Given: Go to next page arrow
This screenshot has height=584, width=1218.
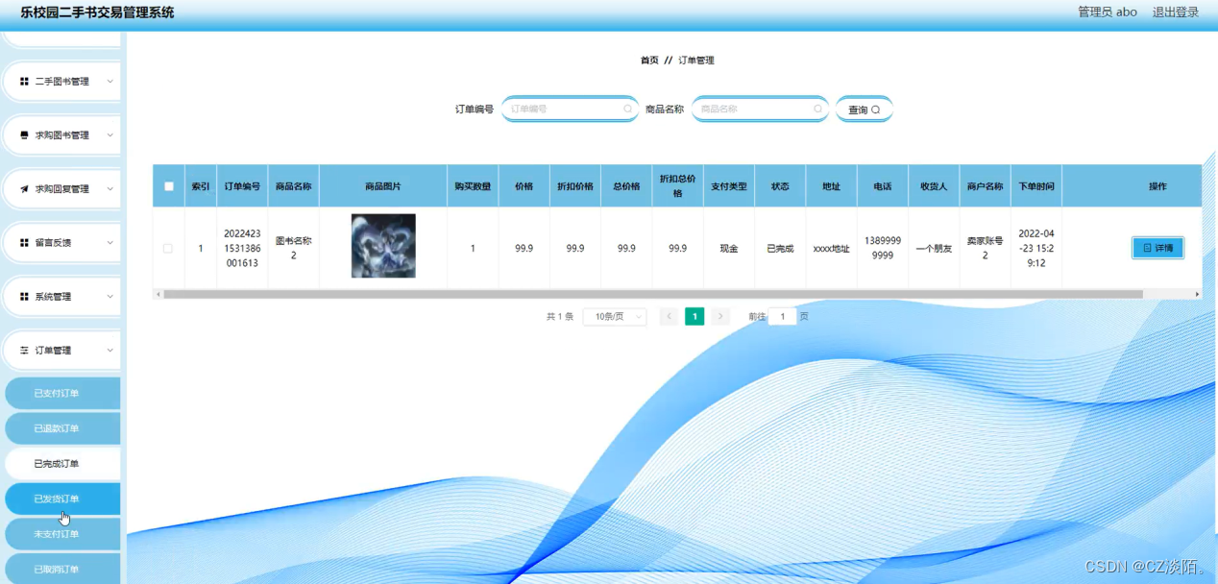Looking at the screenshot, I should [x=720, y=316].
